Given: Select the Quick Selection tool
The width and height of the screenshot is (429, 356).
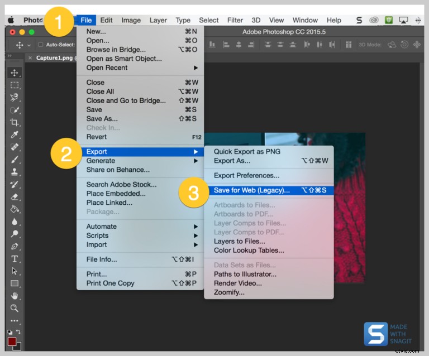Looking at the screenshot, I should 15,110.
